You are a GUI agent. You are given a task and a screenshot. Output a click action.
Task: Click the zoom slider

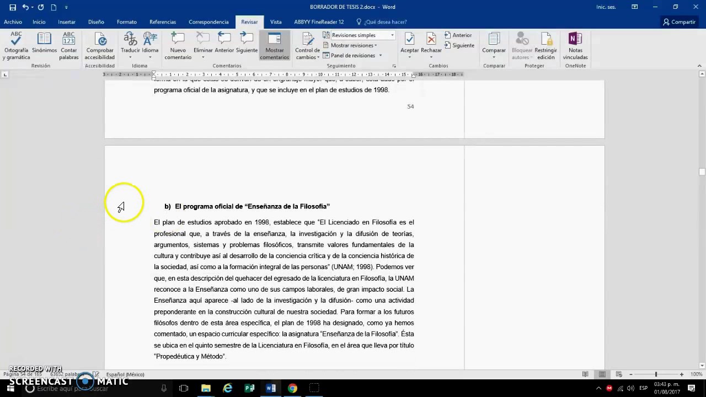tap(656, 374)
